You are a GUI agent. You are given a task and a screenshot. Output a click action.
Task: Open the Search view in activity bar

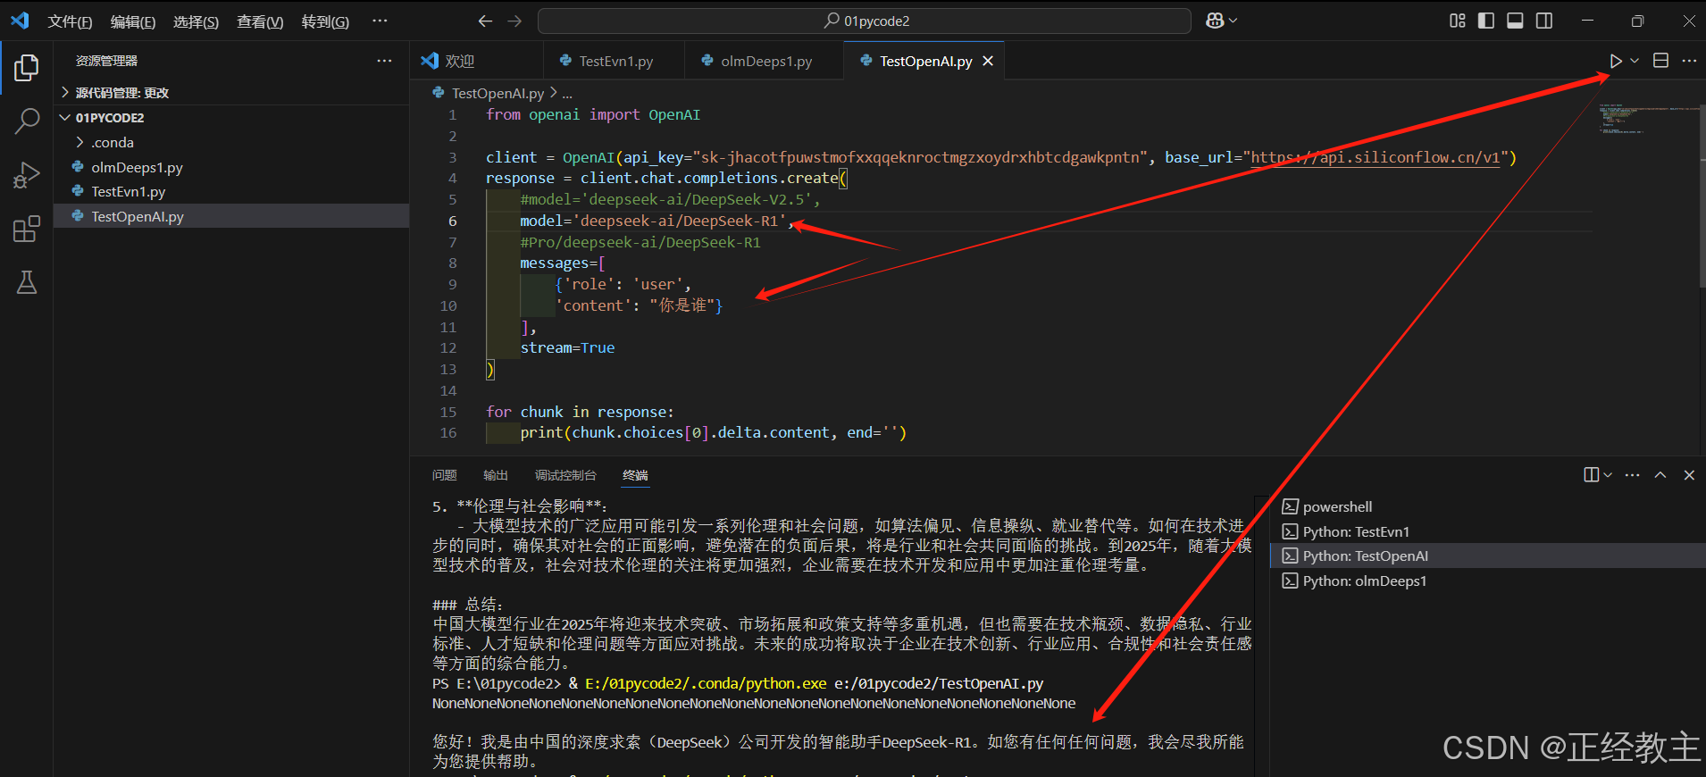[27, 121]
